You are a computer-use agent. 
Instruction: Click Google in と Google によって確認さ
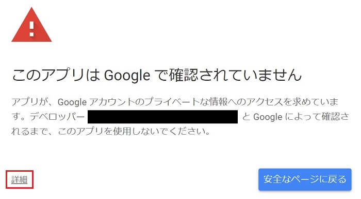[x=268, y=117]
